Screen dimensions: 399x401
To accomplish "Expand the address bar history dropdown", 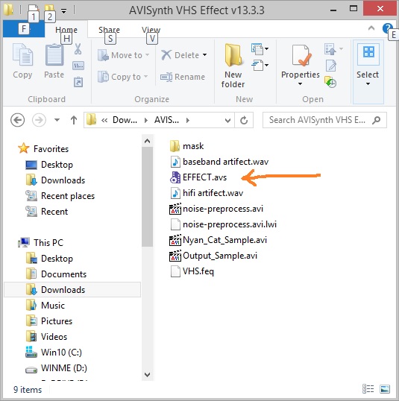I will [227, 120].
